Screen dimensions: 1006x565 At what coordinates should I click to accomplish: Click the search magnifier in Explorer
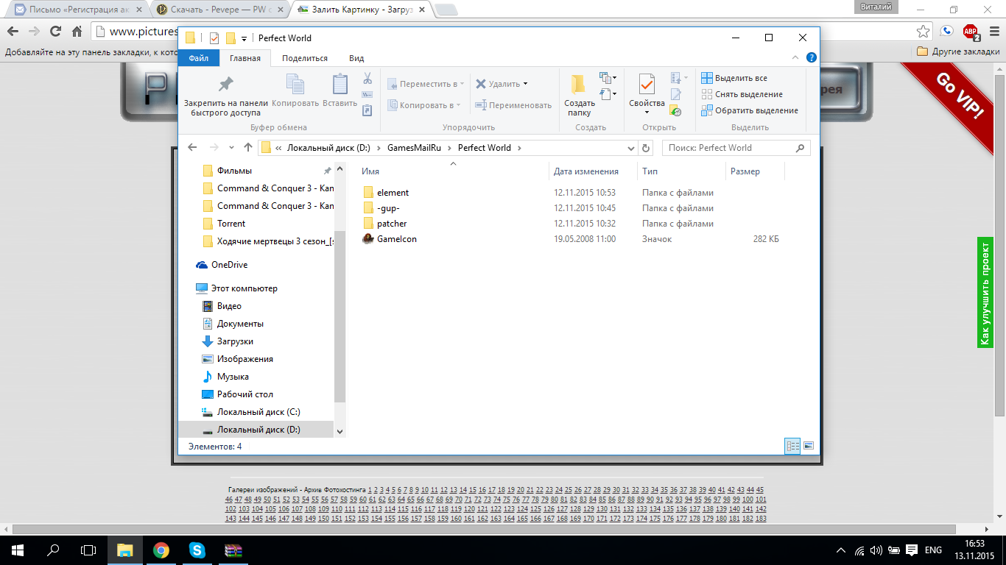click(801, 148)
